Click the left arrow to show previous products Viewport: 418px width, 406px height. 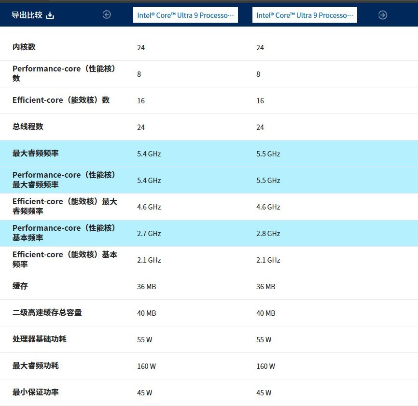107,15
